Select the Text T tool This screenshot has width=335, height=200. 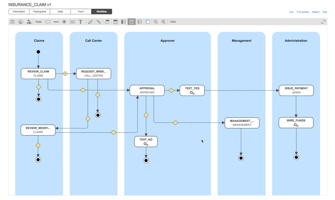coord(80,22)
